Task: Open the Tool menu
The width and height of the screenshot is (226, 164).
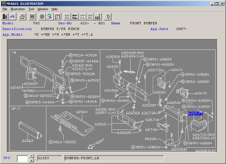Action: (x=31, y=9)
